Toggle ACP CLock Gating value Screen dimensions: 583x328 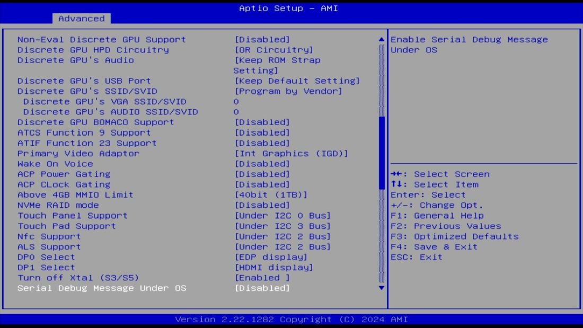[262, 185]
